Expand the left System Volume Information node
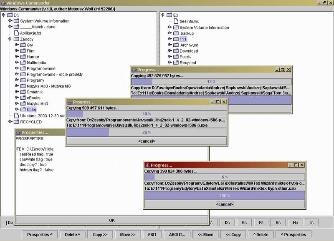This screenshot has width=334, height=241. (x=10, y=20)
